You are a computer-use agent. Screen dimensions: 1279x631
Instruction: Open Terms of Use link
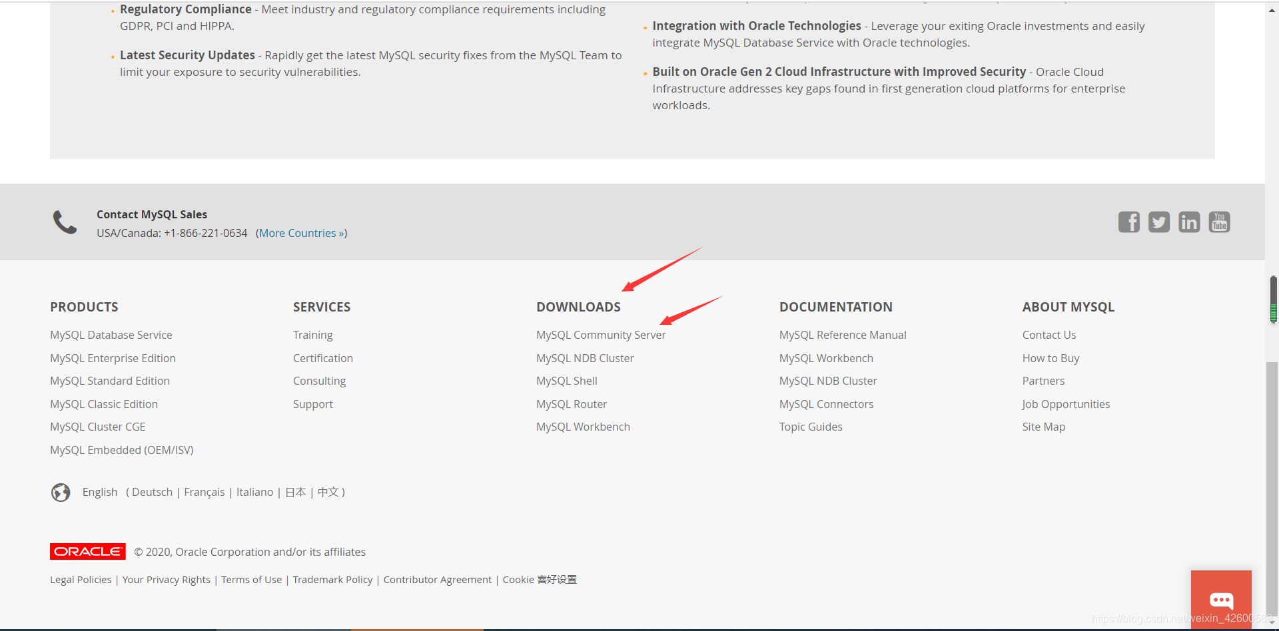[x=252, y=580]
